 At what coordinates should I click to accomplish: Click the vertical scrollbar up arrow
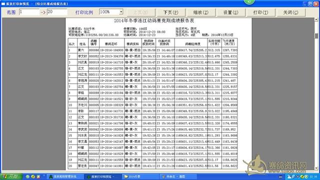pos(316,19)
